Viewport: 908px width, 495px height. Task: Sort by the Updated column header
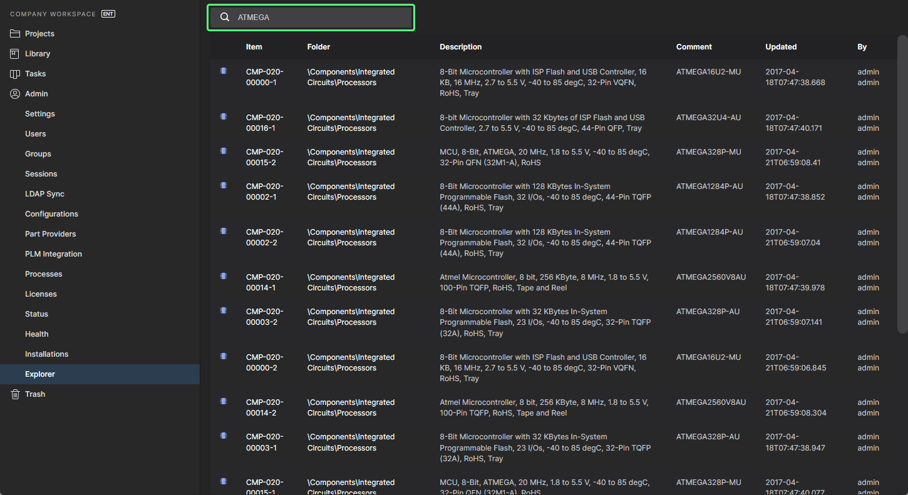[x=781, y=47]
